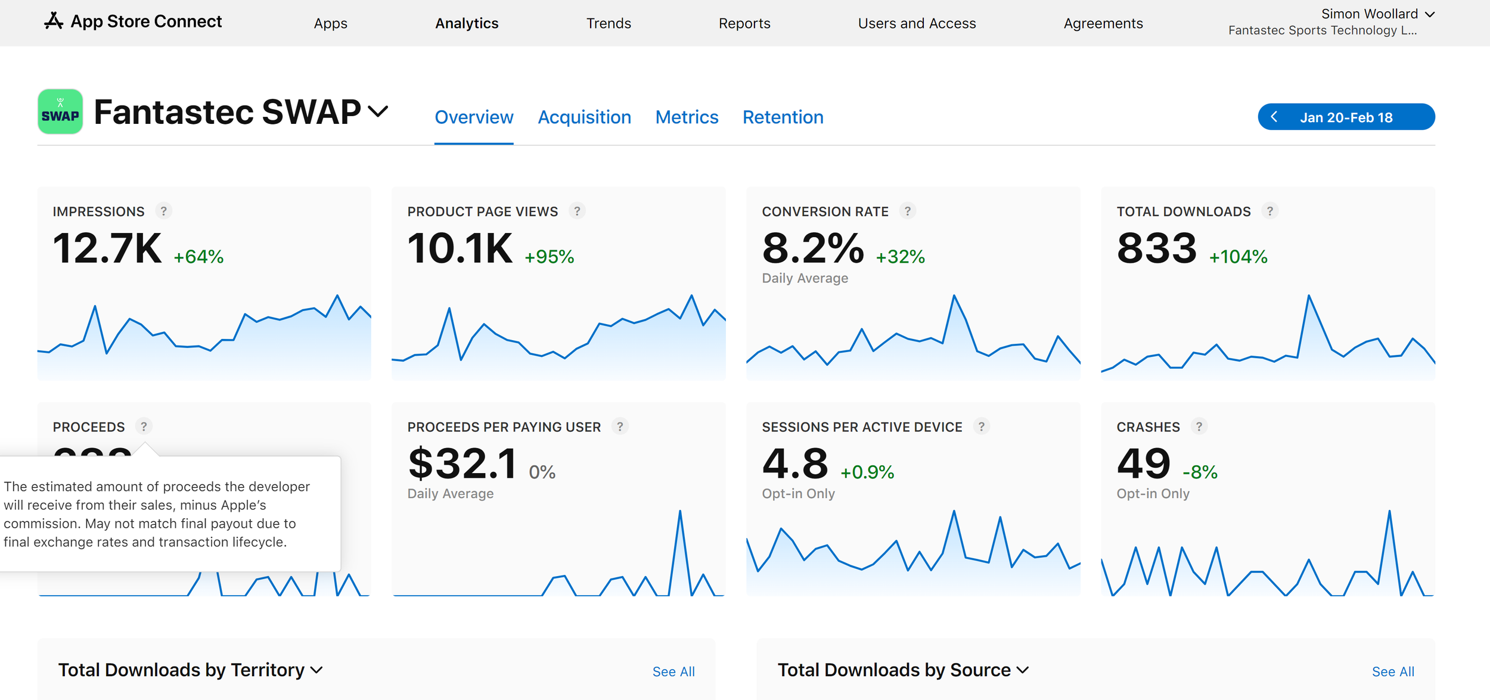Click the App Store Connect logo icon
Image resolution: width=1490 pixels, height=700 pixels.
(54, 21)
